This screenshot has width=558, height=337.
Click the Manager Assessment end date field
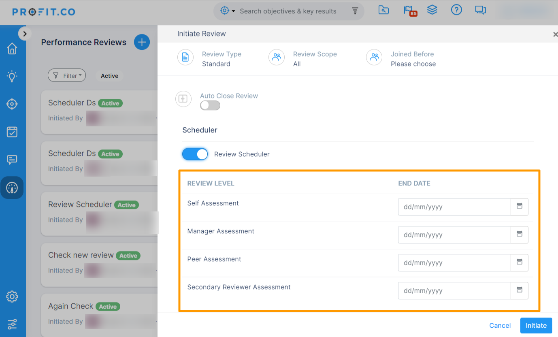pyautogui.click(x=454, y=235)
